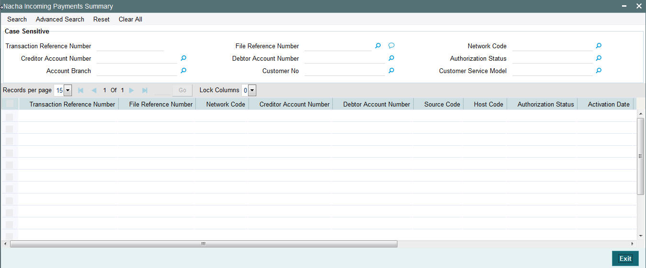This screenshot has height=268, width=646.
Task: Focus the Customer Service Model input field
Action: pyautogui.click(x=553, y=71)
